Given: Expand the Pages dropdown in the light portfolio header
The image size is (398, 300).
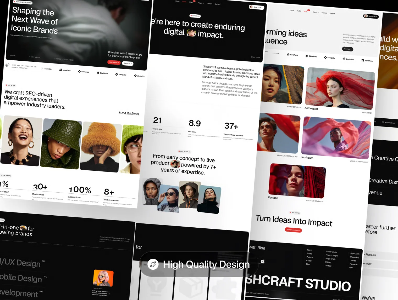Looking at the screenshot, I should pos(316,12).
